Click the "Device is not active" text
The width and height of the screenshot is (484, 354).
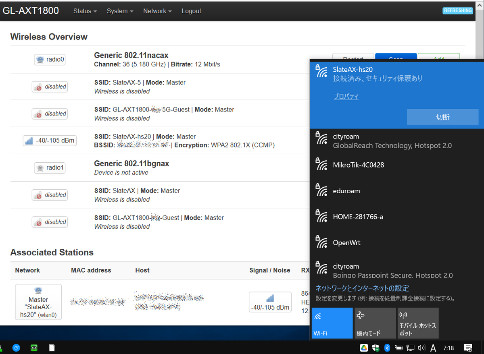[x=121, y=173]
